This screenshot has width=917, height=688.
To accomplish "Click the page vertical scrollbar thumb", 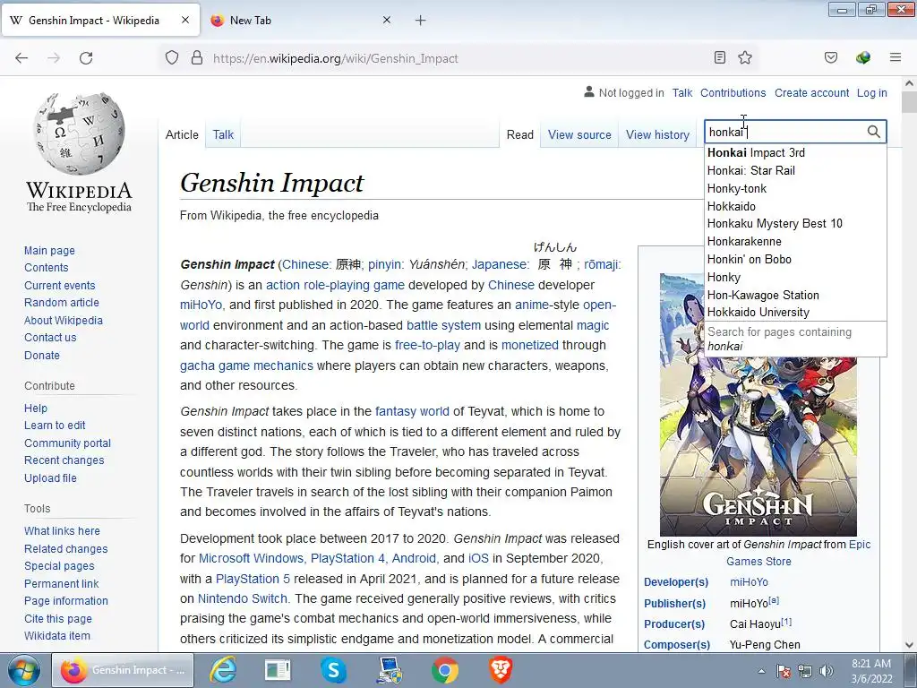I will [909, 102].
